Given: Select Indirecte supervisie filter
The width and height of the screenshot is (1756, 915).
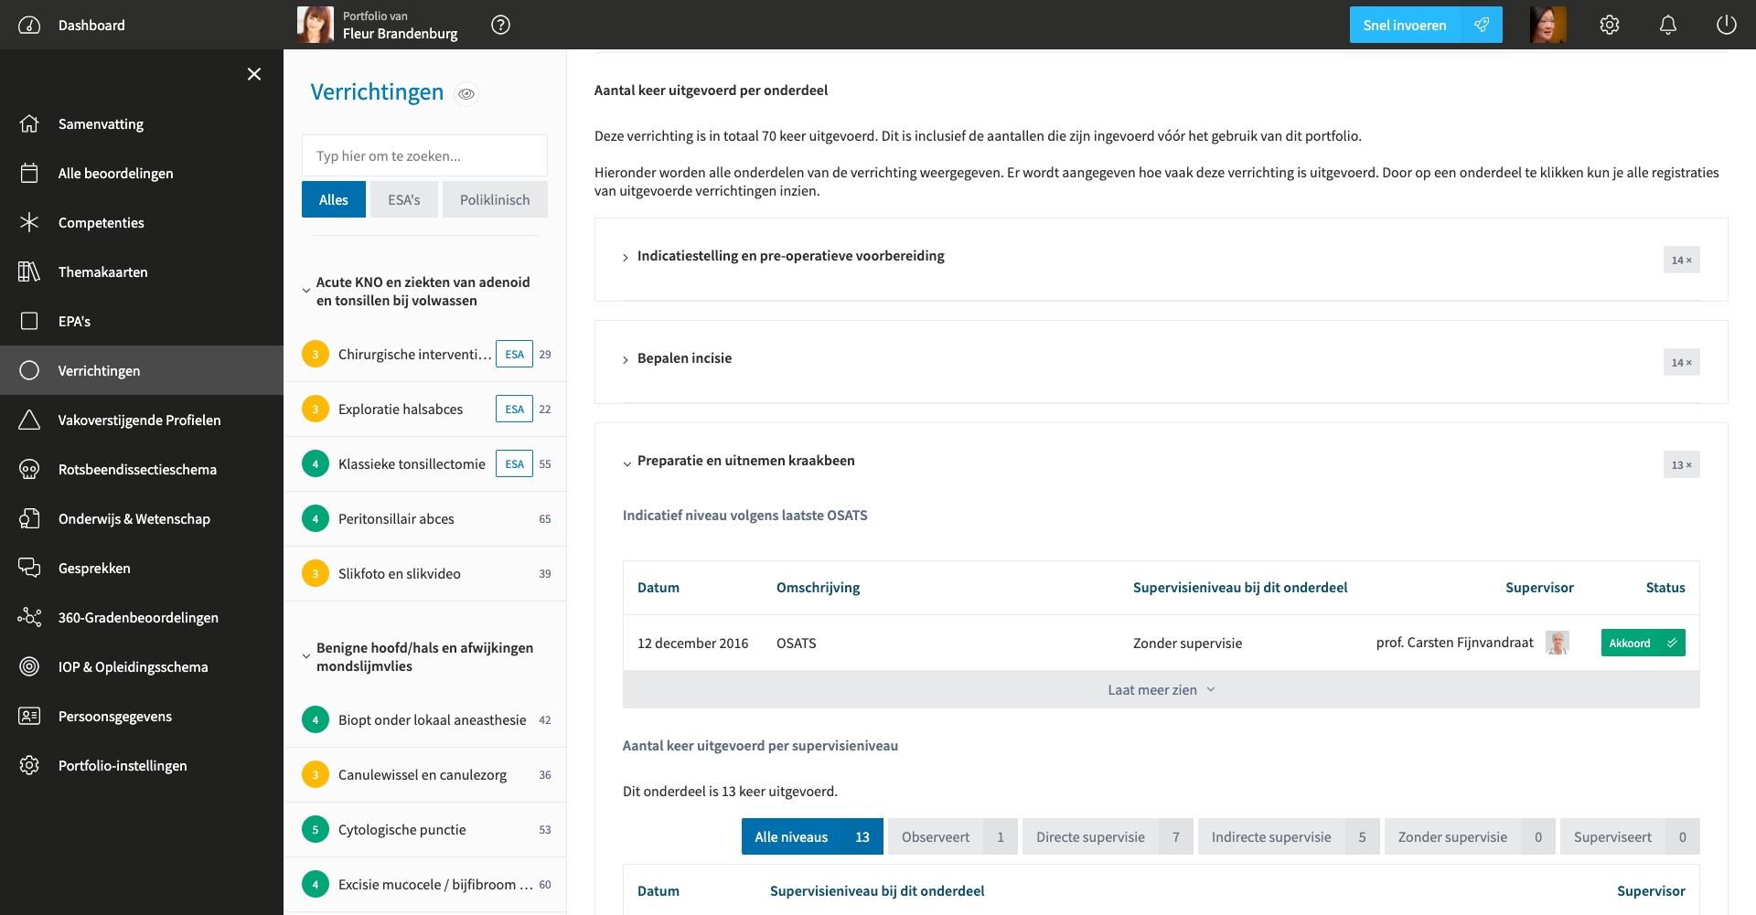Looking at the screenshot, I should click(1289, 836).
